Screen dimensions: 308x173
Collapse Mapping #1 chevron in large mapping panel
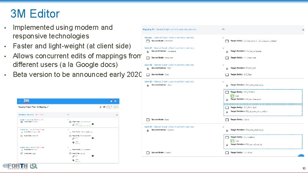point(223,29)
